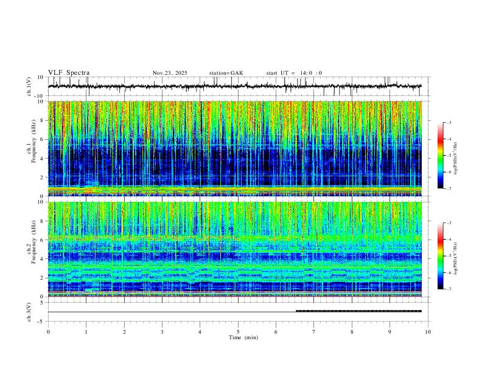
Task: Click the "-4" value on ch.2 colorbar
Action: click(449, 239)
